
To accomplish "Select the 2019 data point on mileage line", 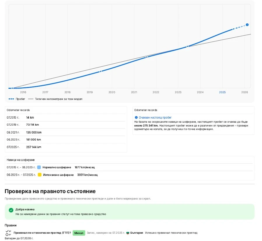I will click(x=100, y=71).
